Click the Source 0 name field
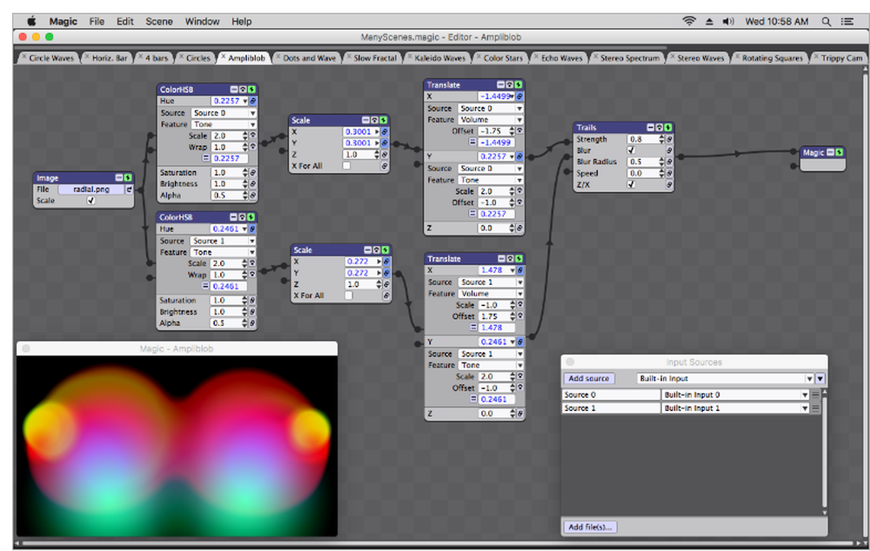Viewport: 870px width, 551px height. pyautogui.click(x=611, y=395)
